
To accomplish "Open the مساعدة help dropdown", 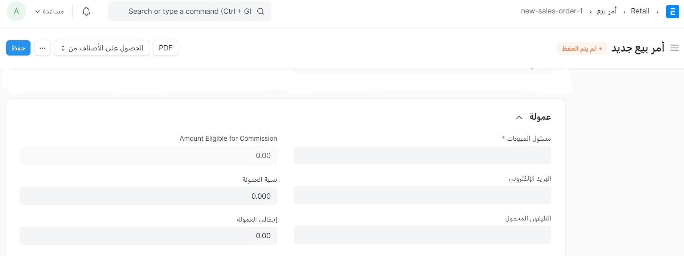I will [49, 11].
